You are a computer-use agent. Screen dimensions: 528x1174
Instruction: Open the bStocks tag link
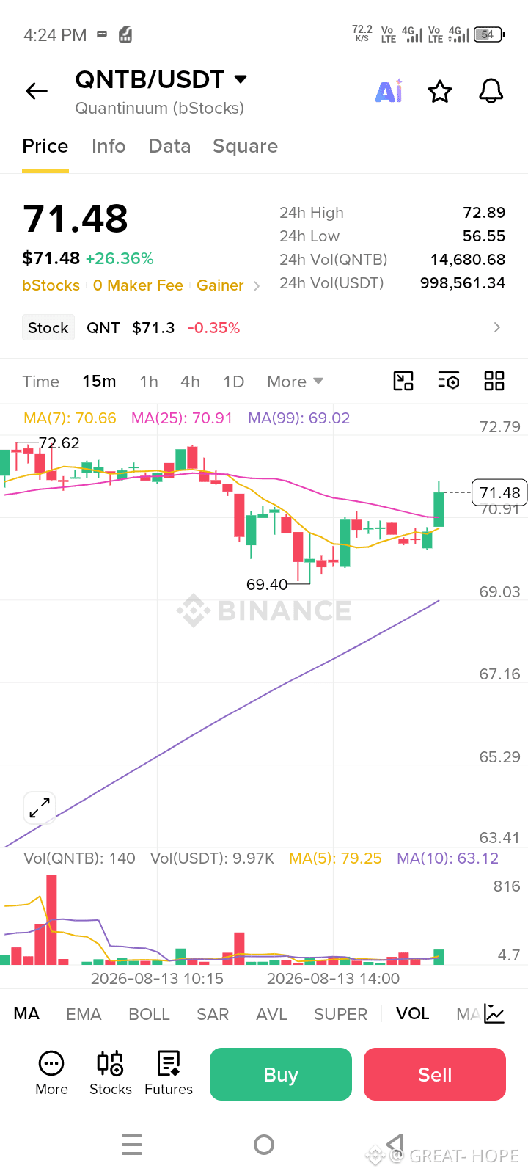pos(51,285)
